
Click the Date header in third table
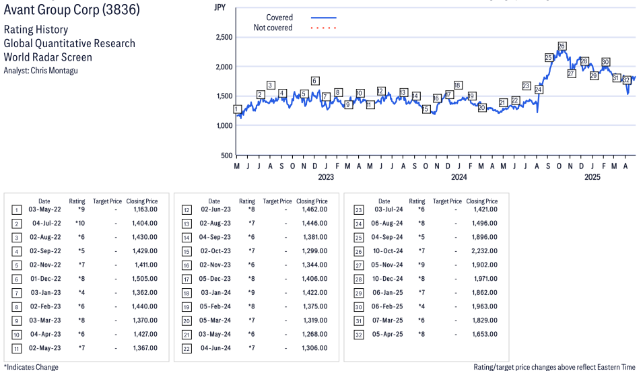384,201
